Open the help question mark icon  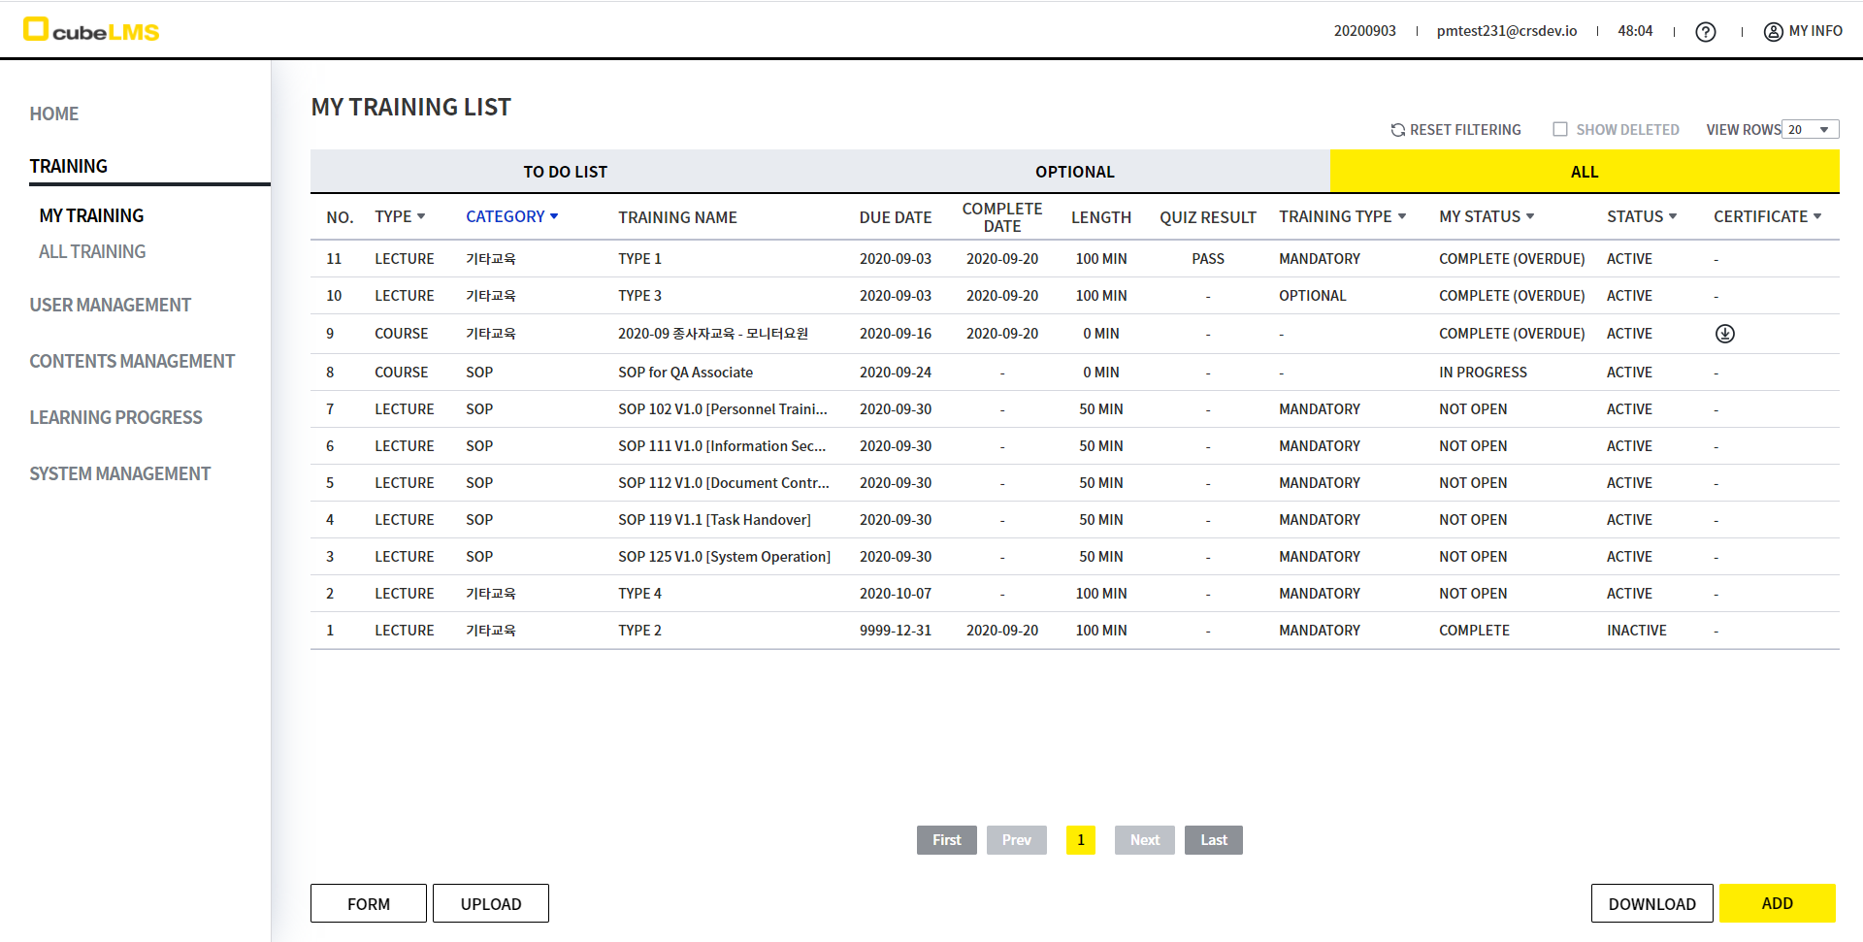pyautogui.click(x=1705, y=32)
